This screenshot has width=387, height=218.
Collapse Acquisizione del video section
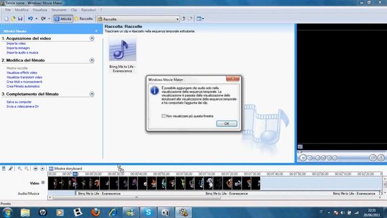point(92,38)
